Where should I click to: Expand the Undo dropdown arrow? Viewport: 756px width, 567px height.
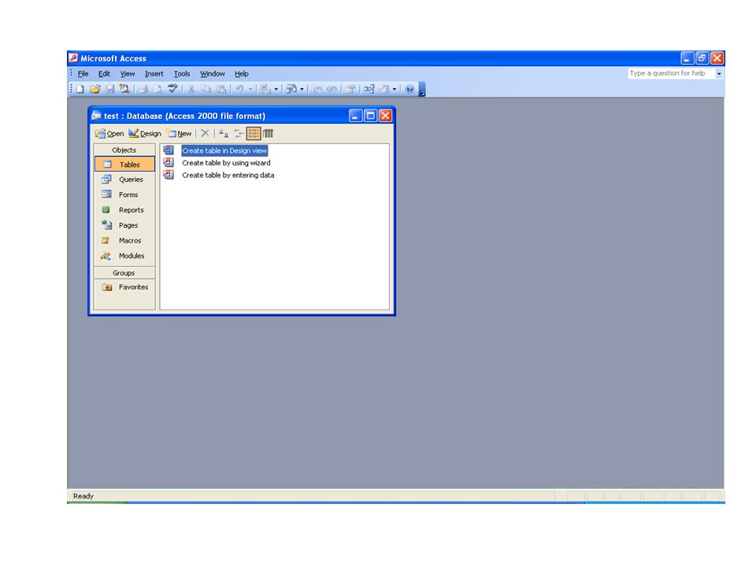point(250,89)
